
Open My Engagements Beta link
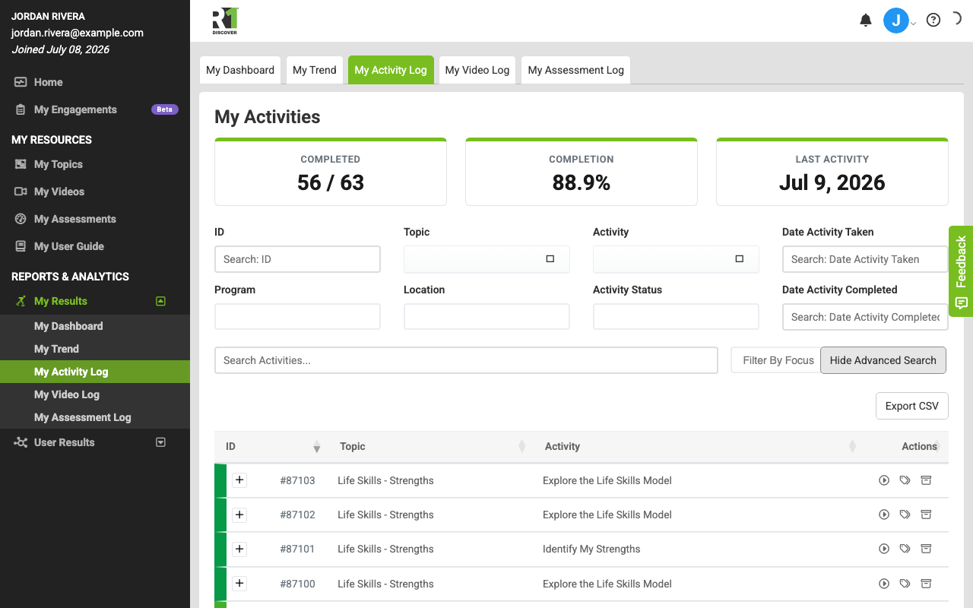95,109
